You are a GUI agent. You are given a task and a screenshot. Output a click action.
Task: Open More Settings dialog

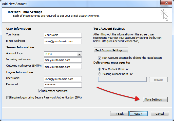click(x=155, y=99)
